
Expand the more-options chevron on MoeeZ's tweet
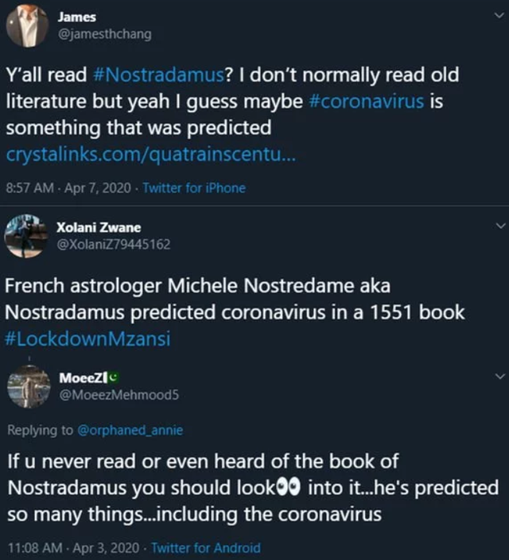pos(499,374)
